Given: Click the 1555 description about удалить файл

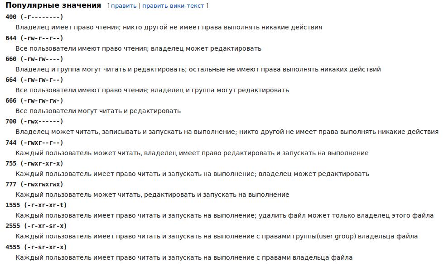Looking at the screenshot, I should (225, 215).
